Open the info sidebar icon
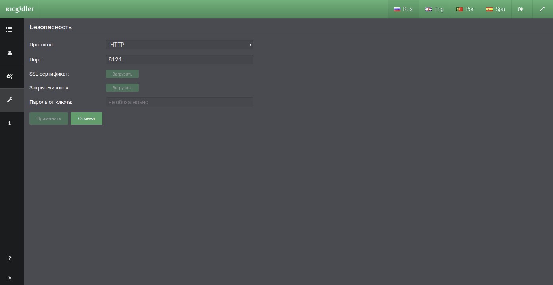The height and width of the screenshot is (285, 553). (10, 123)
